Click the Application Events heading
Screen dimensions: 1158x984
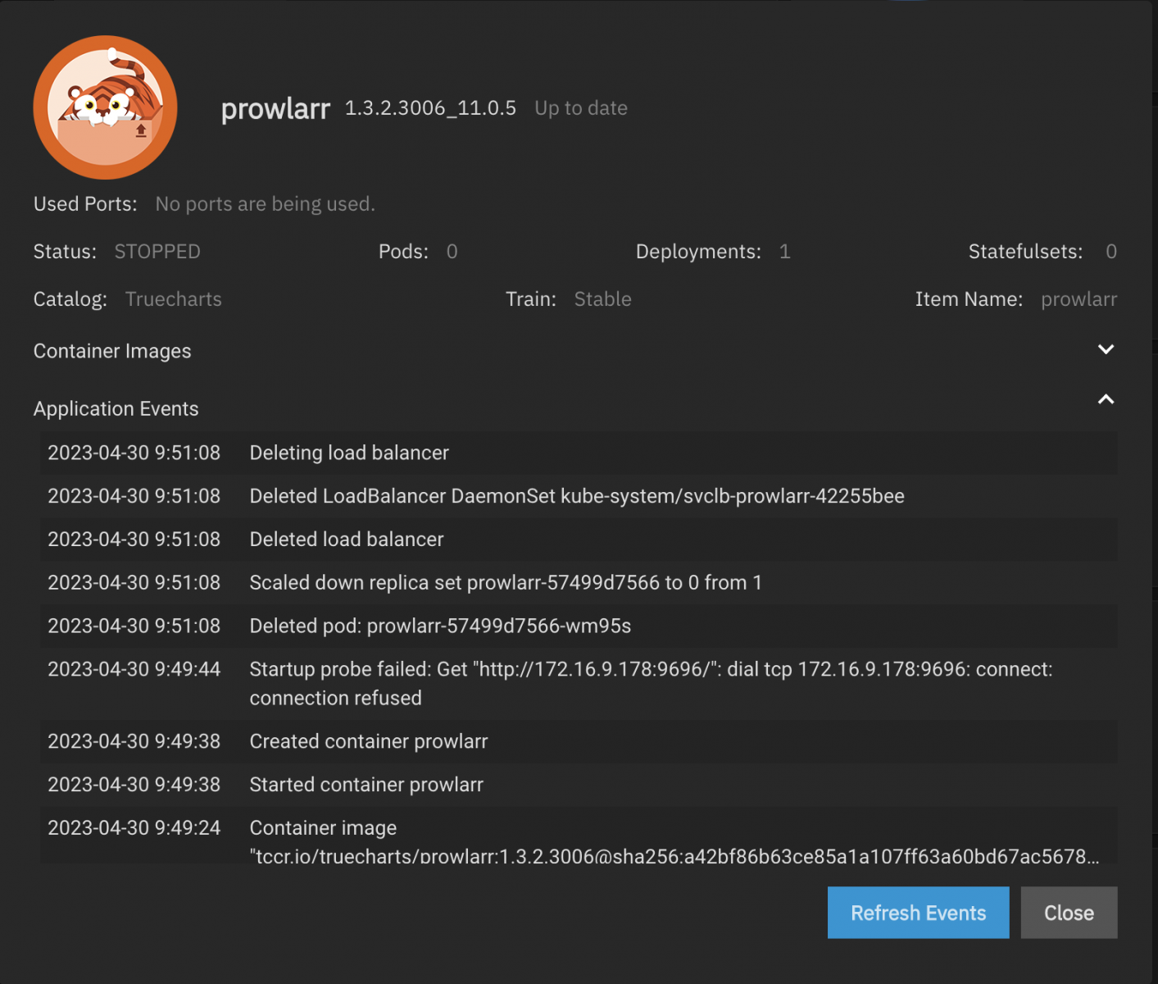click(x=116, y=408)
